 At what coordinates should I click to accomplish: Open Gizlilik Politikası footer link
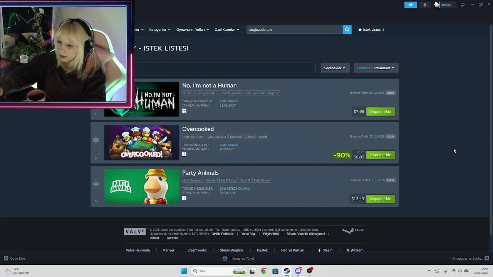coord(223,234)
